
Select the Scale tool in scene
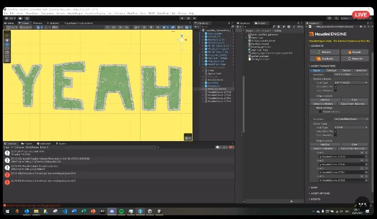(x=7, y=52)
